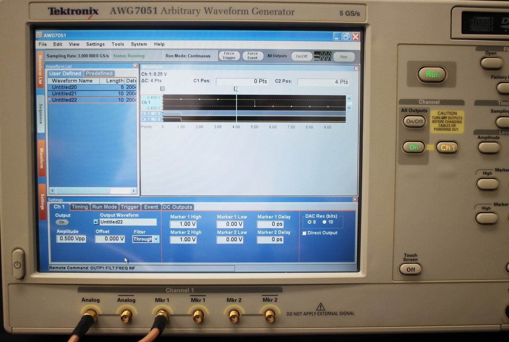This screenshot has height=342, width=509.
Task: Click the Marker 1 Low voltage field
Action: pyautogui.click(x=230, y=224)
